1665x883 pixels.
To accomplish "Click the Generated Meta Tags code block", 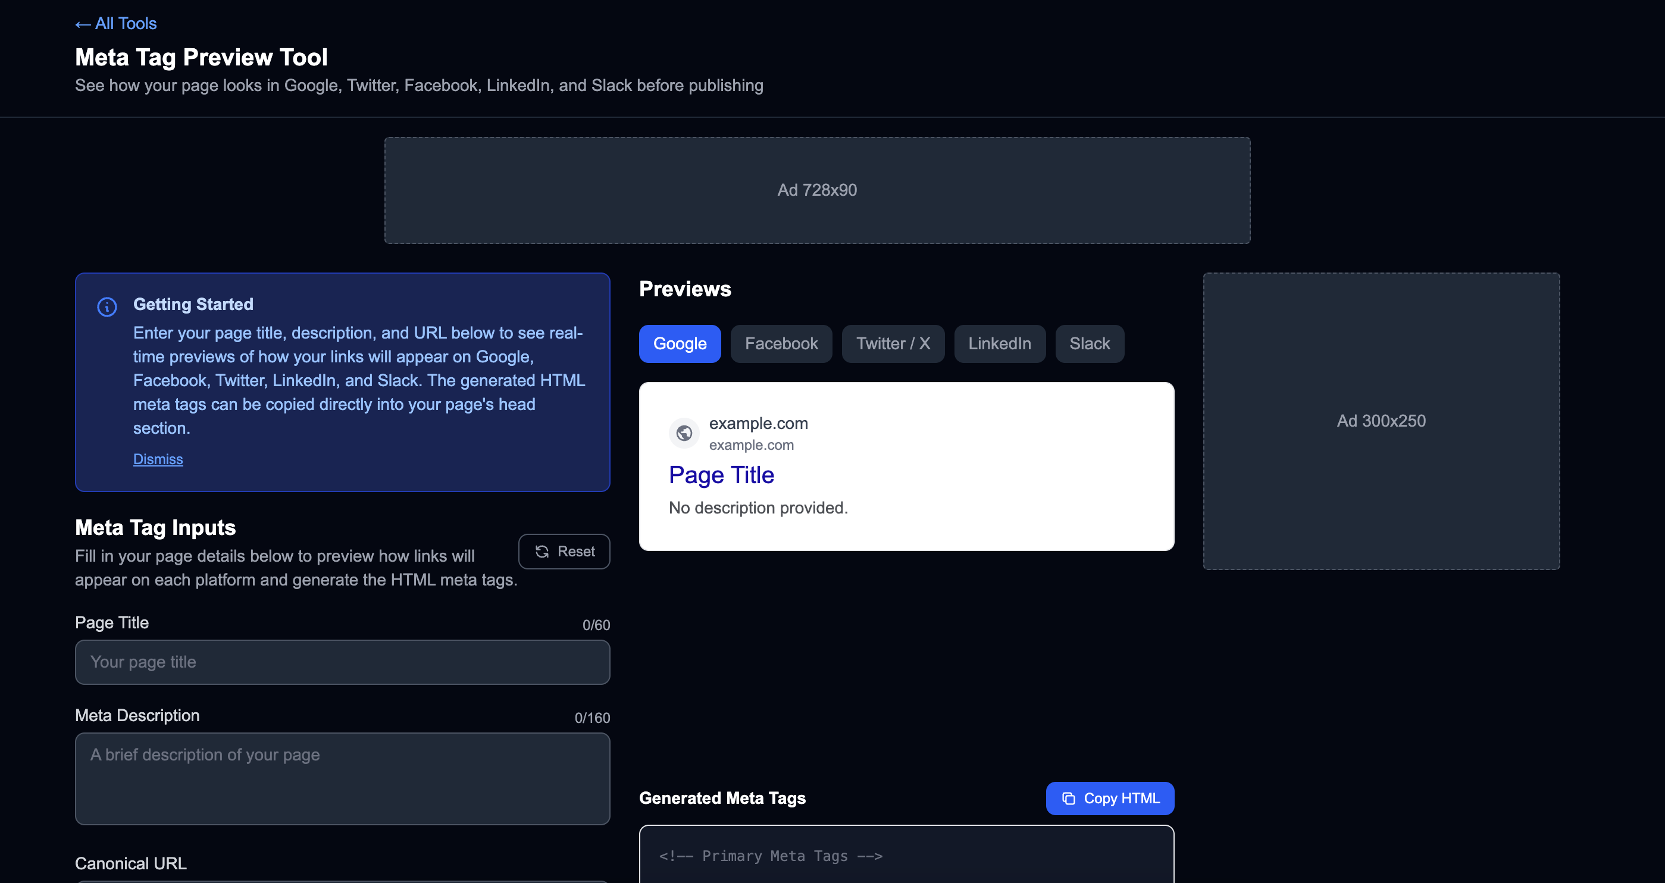I will [x=905, y=855].
